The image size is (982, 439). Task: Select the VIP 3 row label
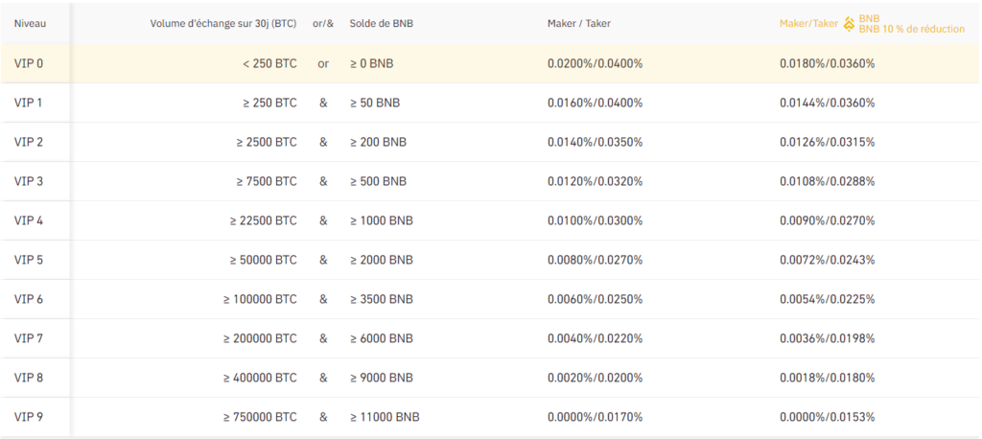pyautogui.click(x=29, y=181)
